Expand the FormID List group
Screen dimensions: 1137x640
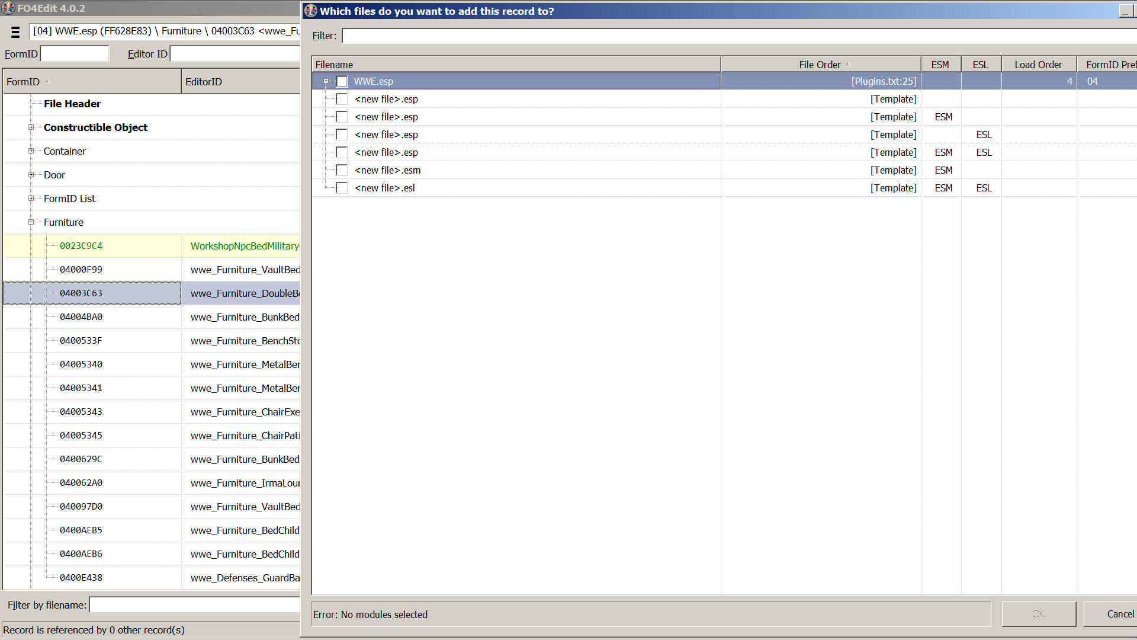31,199
